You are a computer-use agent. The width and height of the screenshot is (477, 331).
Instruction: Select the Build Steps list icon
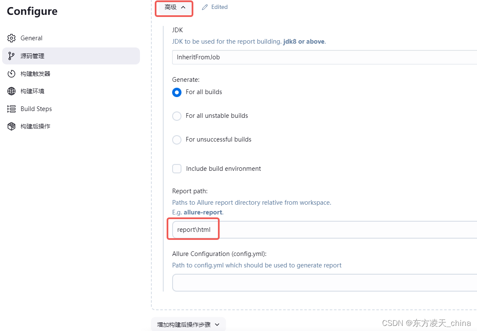coord(11,108)
